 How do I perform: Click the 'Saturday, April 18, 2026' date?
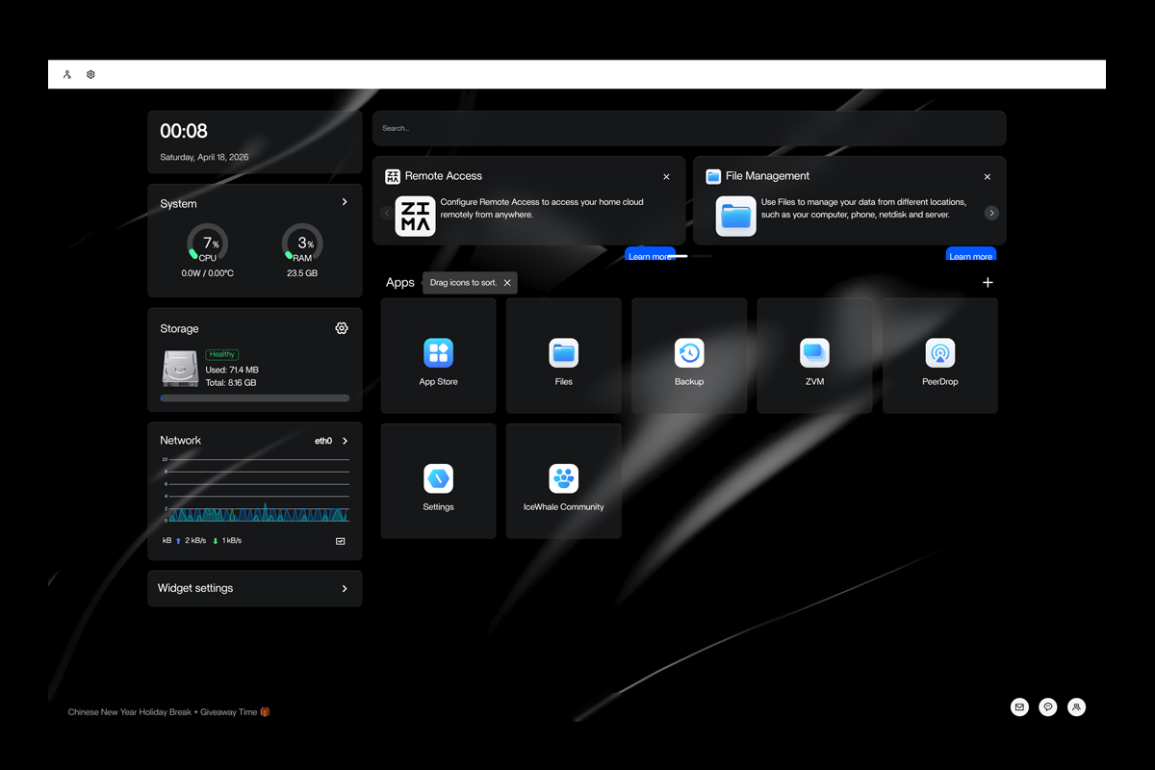pyautogui.click(x=204, y=157)
